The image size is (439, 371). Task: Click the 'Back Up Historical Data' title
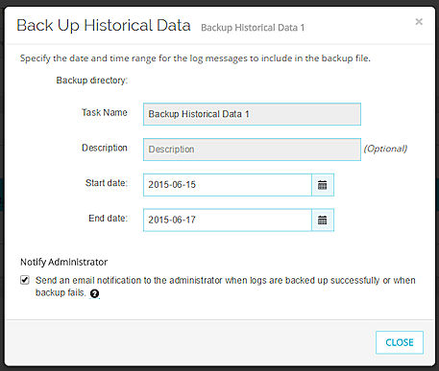tap(104, 25)
